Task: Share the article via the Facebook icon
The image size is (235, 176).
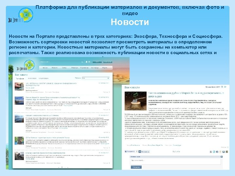Action: pos(217,152)
